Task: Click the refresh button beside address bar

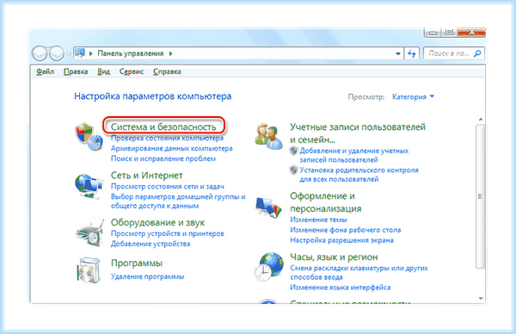Action: tap(412, 53)
